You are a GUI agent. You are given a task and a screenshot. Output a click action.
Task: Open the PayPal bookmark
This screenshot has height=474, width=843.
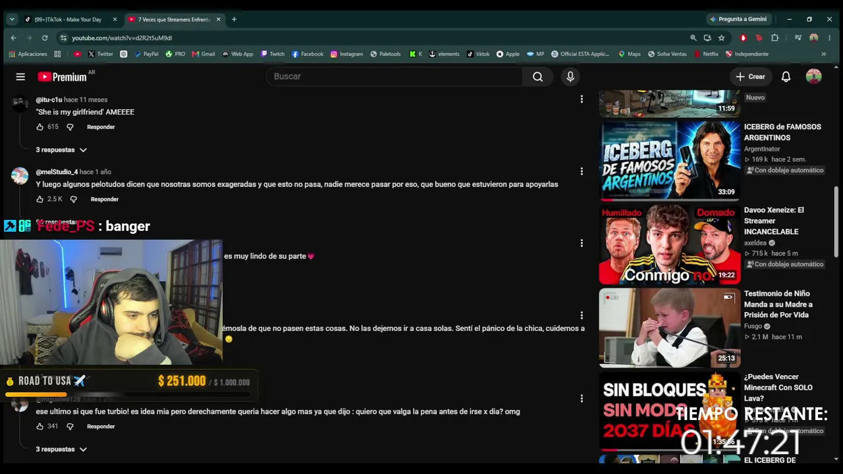click(146, 54)
